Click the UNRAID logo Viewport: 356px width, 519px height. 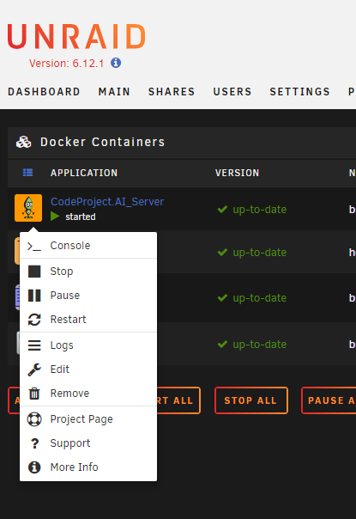[76, 36]
